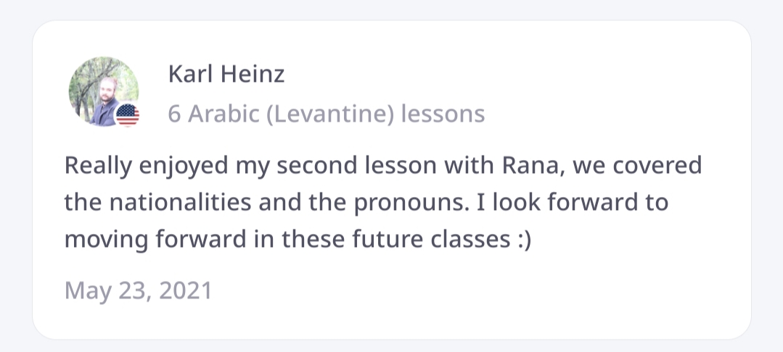Click the "6 Arabic (Levantine) lessons" label
The height and width of the screenshot is (352, 783).
[326, 114]
